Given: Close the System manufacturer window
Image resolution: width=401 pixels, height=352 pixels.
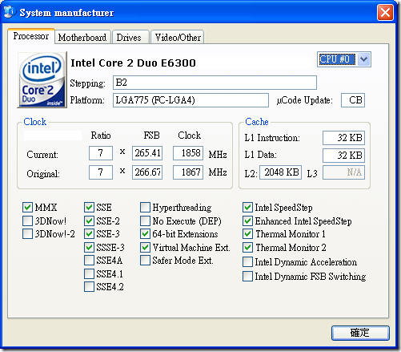Looking at the screenshot, I should click(385, 12).
